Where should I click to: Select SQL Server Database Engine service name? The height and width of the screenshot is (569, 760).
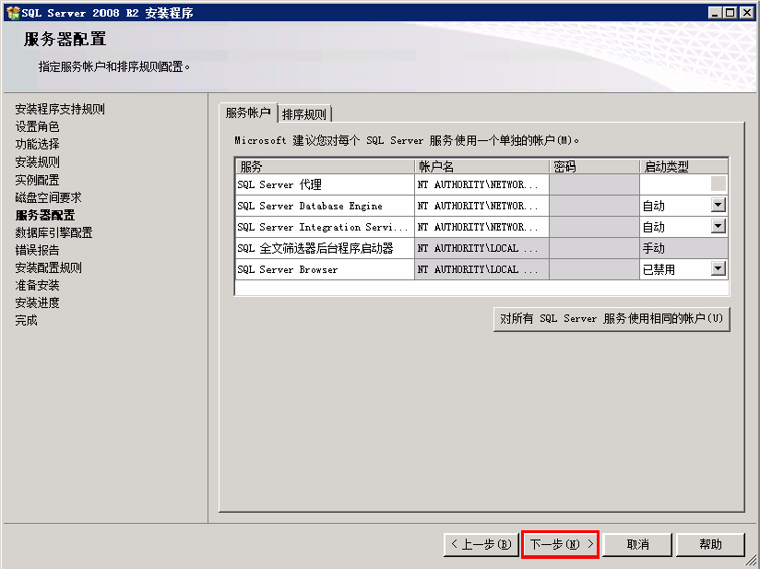325,206
